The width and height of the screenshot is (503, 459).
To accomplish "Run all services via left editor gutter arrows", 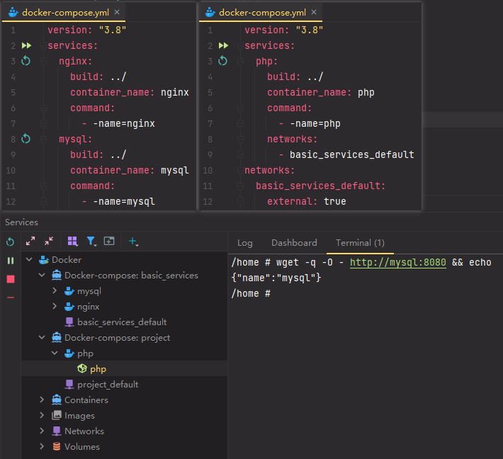I will click(x=26, y=45).
